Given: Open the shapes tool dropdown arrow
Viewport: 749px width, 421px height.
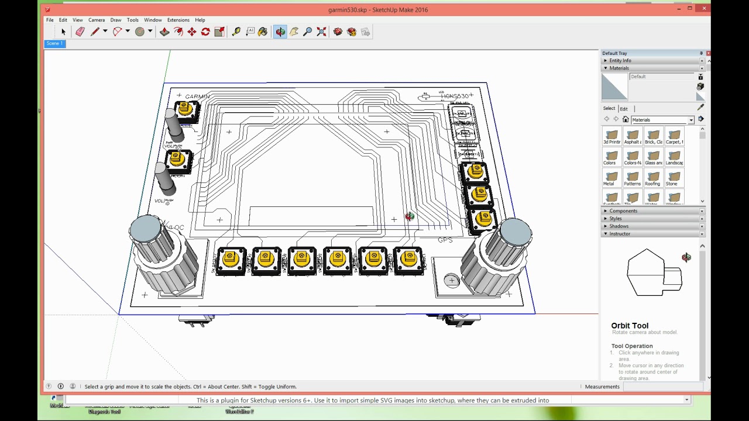Looking at the screenshot, I should tap(150, 32).
